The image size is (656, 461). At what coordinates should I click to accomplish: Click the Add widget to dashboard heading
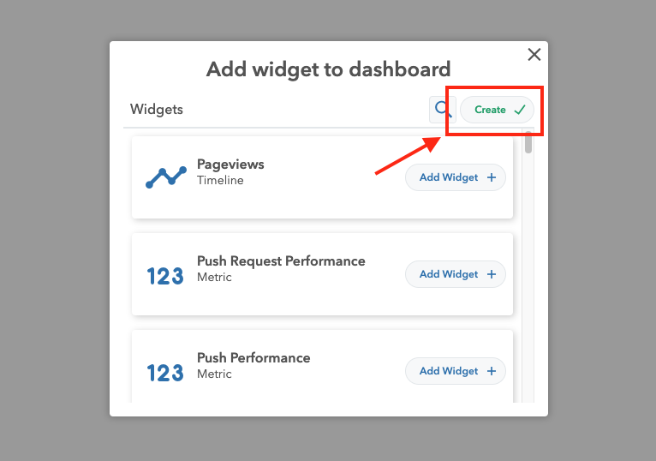pyautogui.click(x=328, y=69)
